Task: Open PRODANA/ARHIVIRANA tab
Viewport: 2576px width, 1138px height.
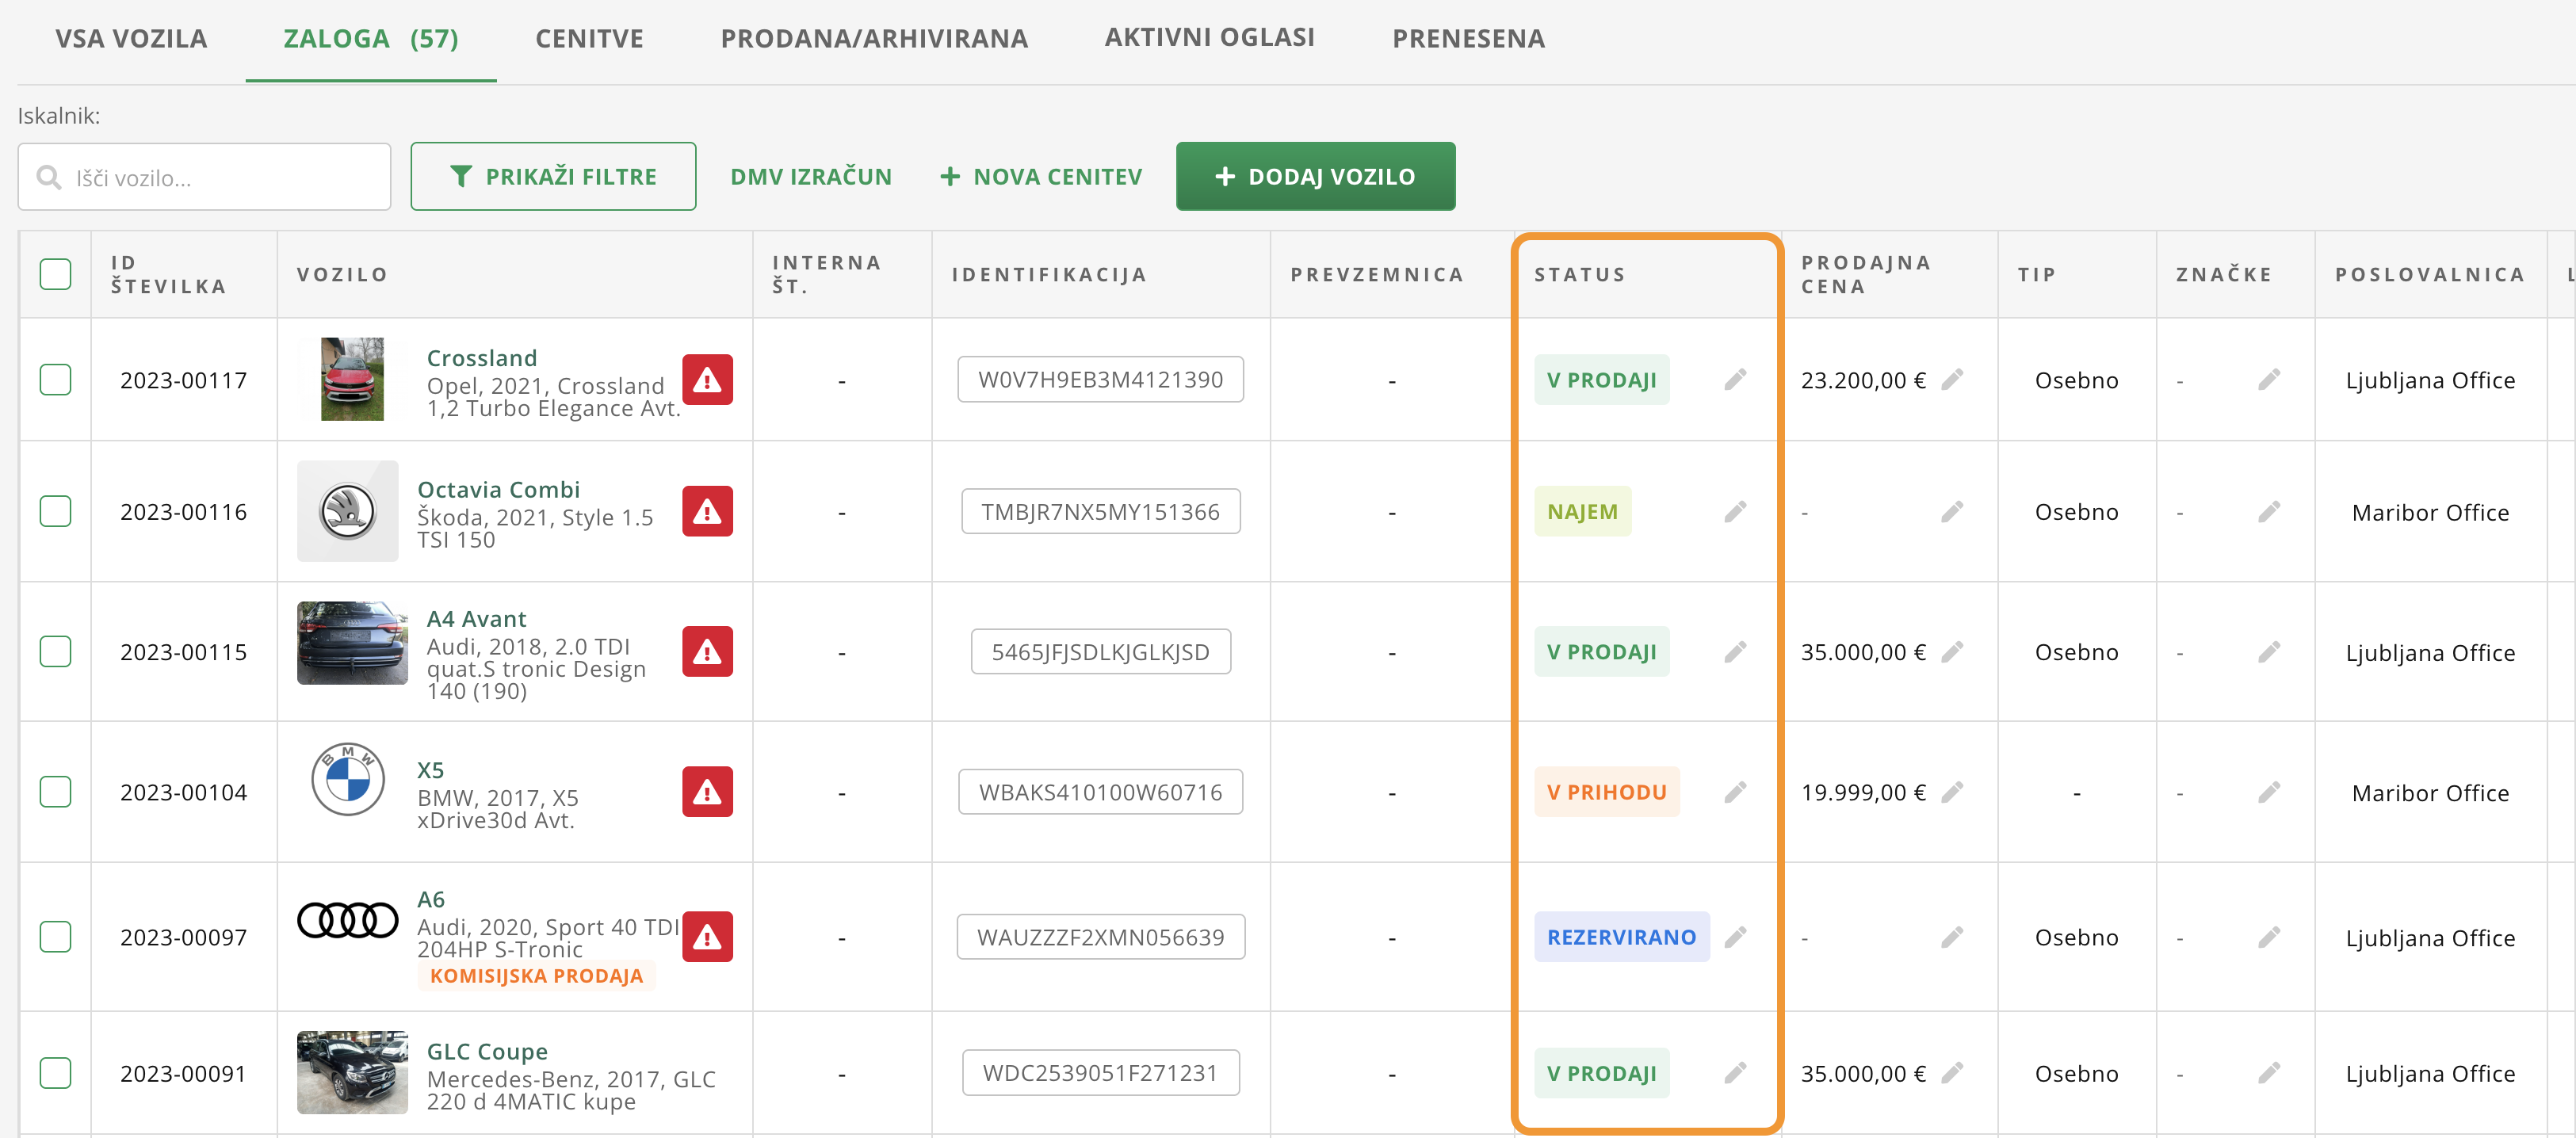Action: (873, 39)
